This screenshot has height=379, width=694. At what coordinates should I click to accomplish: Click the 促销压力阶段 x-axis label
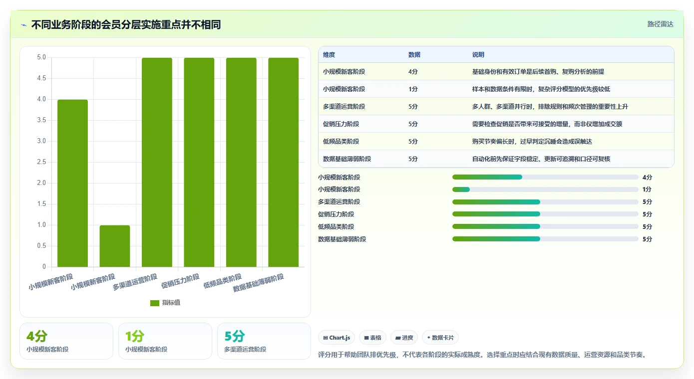[180, 281]
